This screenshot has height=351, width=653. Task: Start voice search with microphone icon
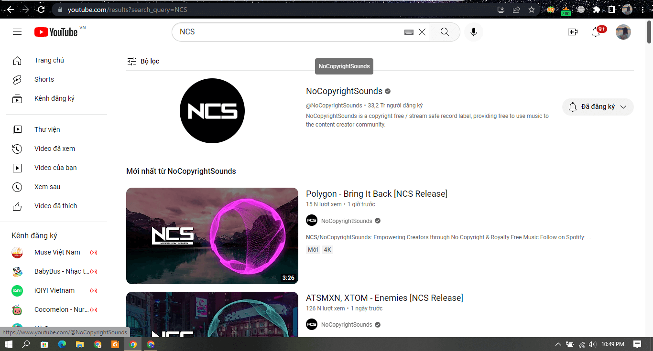(473, 32)
